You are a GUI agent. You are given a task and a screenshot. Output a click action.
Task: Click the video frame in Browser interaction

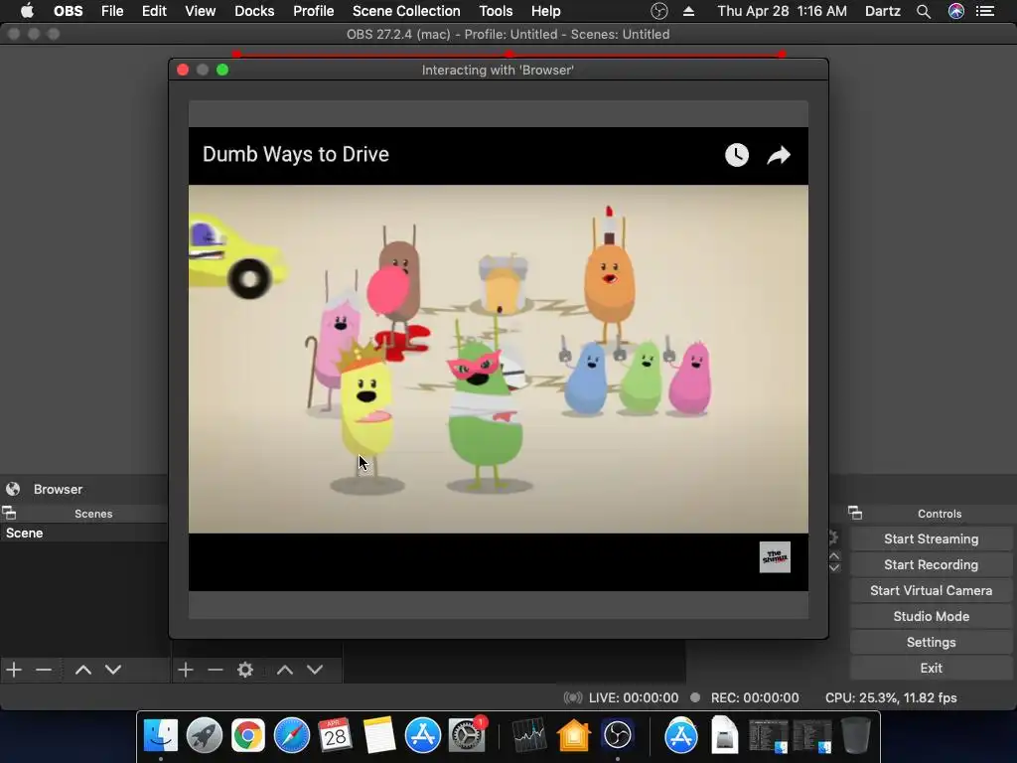pyautogui.click(x=499, y=359)
